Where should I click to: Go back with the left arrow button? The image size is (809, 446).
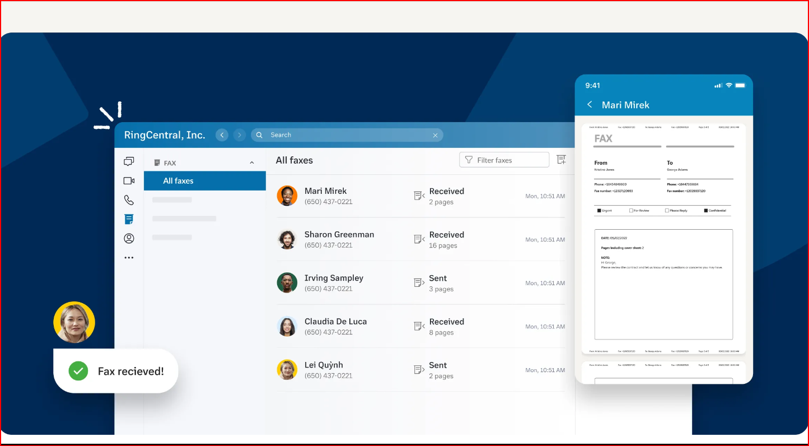coord(222,135)
